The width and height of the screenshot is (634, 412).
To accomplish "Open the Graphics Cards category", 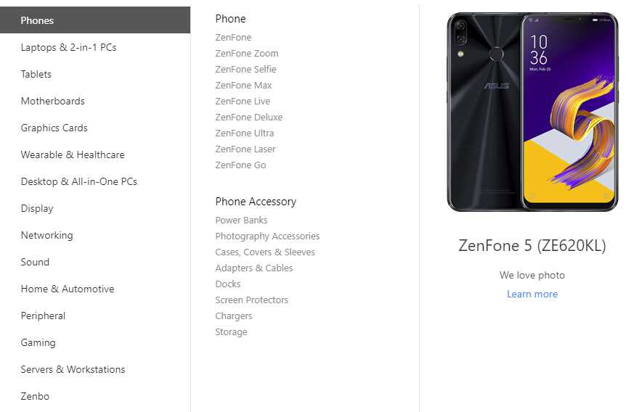I will (x=54, y=128).
